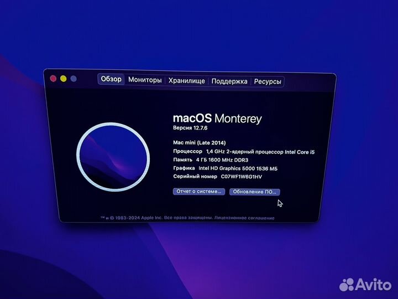Screen dimensions: 398x299
Task: Click the Обновление ПО button
Action: 255,192
